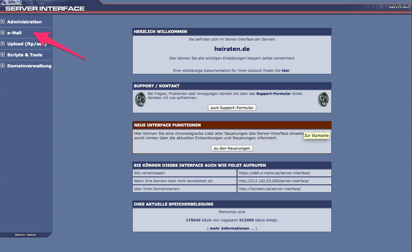
Task: Click the SSL URL d84.x-mailer.de field
Action: (x=274, y=173)
